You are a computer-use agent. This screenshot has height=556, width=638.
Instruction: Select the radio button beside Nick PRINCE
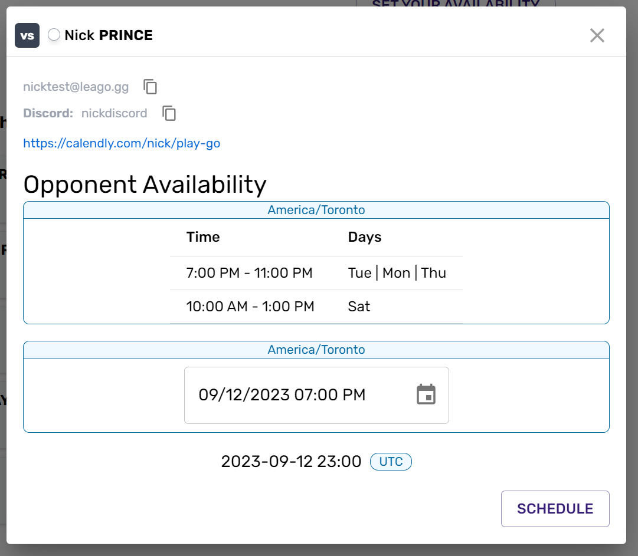(x=54, y=35)
